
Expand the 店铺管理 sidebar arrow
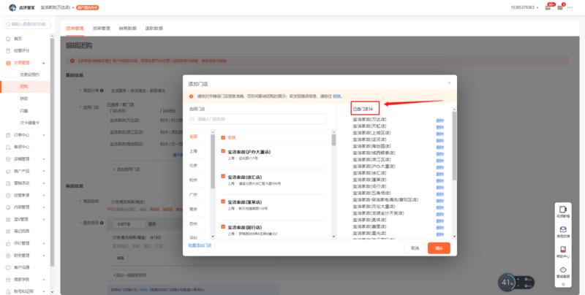click(x=44, y=159)
